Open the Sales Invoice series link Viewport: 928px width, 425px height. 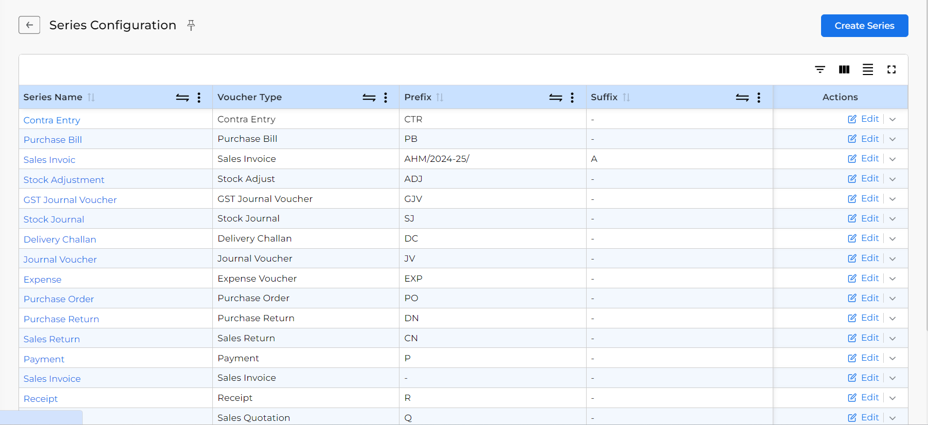coord(52,379)
